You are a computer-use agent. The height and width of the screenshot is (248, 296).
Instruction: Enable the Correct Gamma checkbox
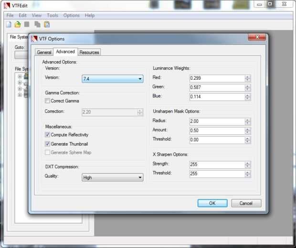pyautogui.click(x=47, y=101)
